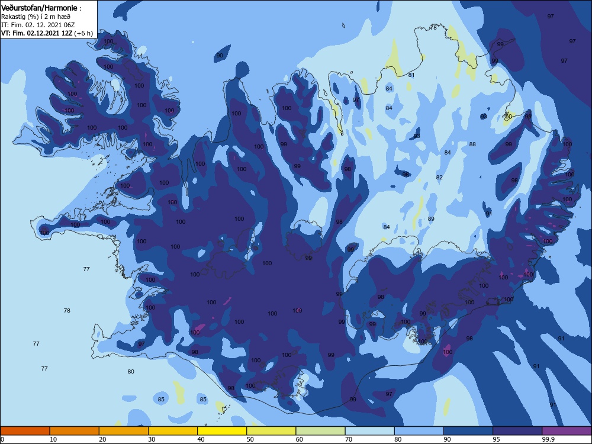Select the navy 95–99.9 legend swatch
592x444 pixels.
pyautogui.click(x=517, y=431)
